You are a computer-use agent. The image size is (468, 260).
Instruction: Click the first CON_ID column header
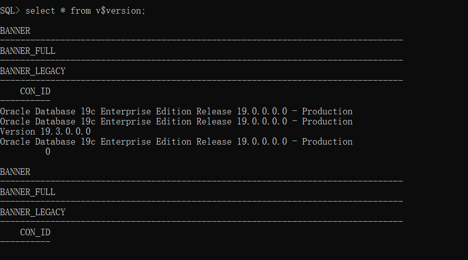[35, 91]
